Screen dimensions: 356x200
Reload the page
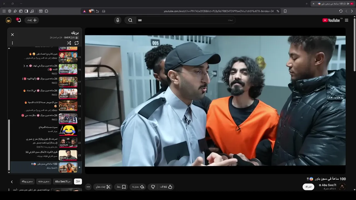click(341, 11)
